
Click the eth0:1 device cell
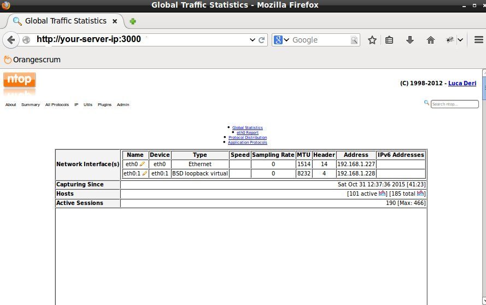point(160,173)
